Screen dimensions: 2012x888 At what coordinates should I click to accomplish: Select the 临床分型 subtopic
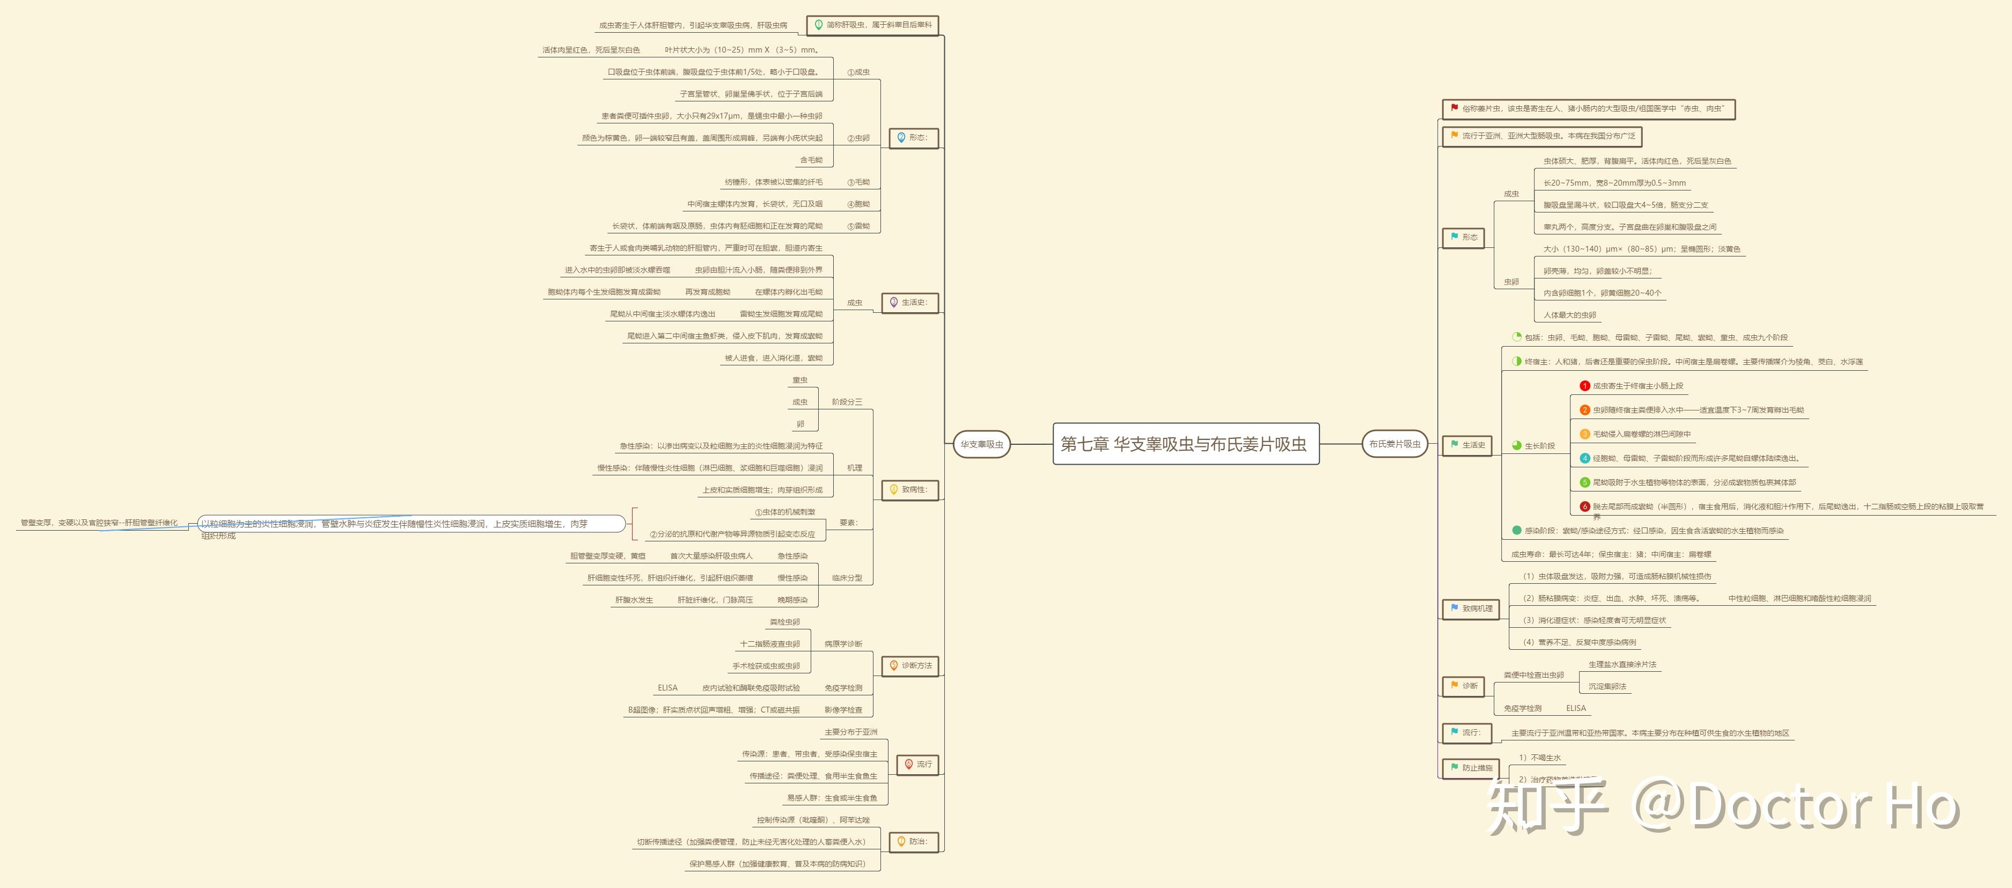tap(847, 578)
